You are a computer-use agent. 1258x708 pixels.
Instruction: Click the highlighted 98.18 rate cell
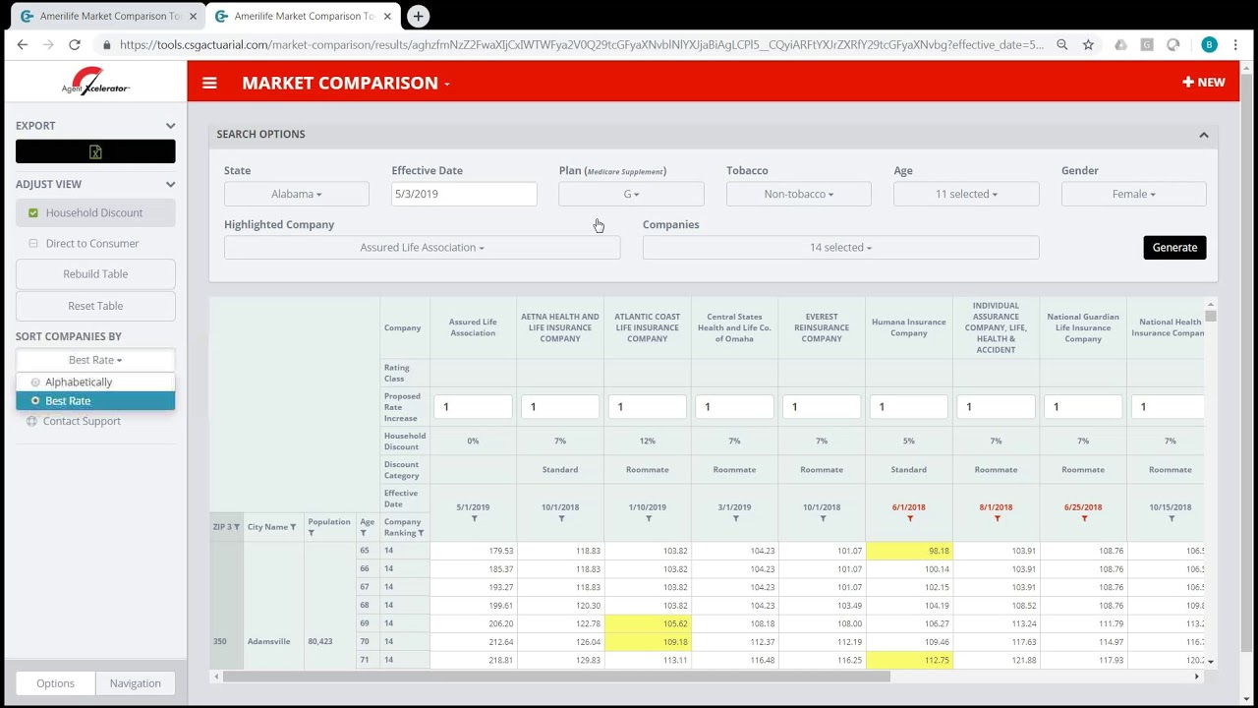coord(909,551)
